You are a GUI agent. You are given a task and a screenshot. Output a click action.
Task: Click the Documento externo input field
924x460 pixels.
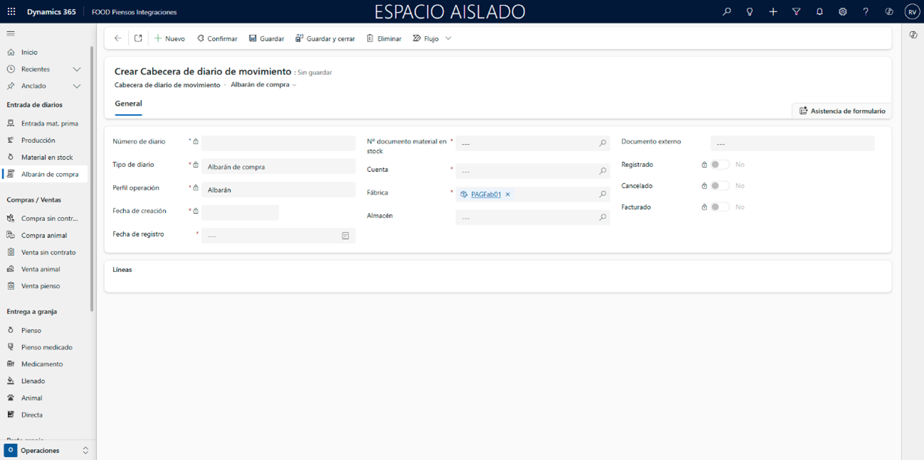point(792,143)
